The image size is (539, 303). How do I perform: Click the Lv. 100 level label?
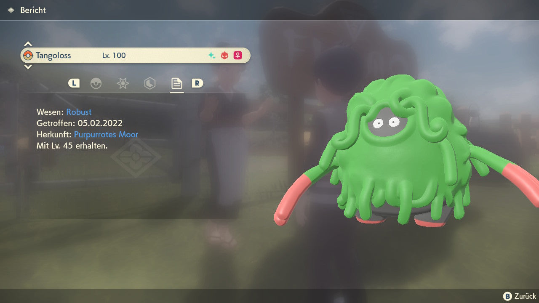pos(114,56)
